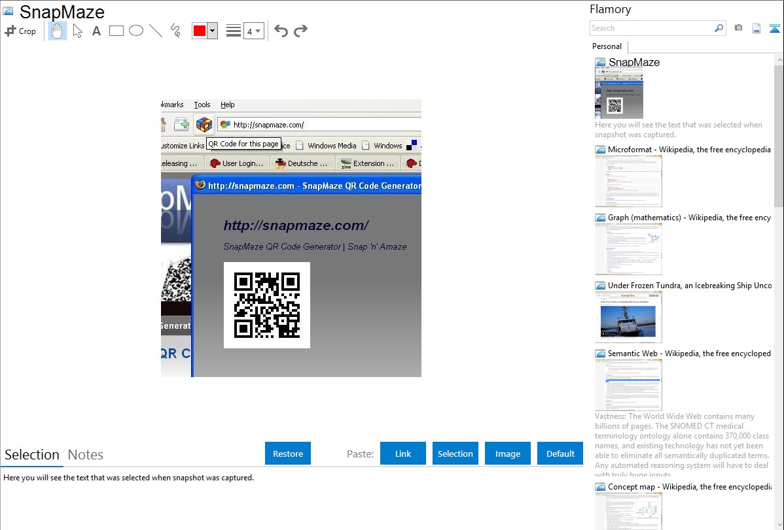Click the red color swatch
This screenshot has height=530, width=784.
pyautogui.click(x=200, y=31)
